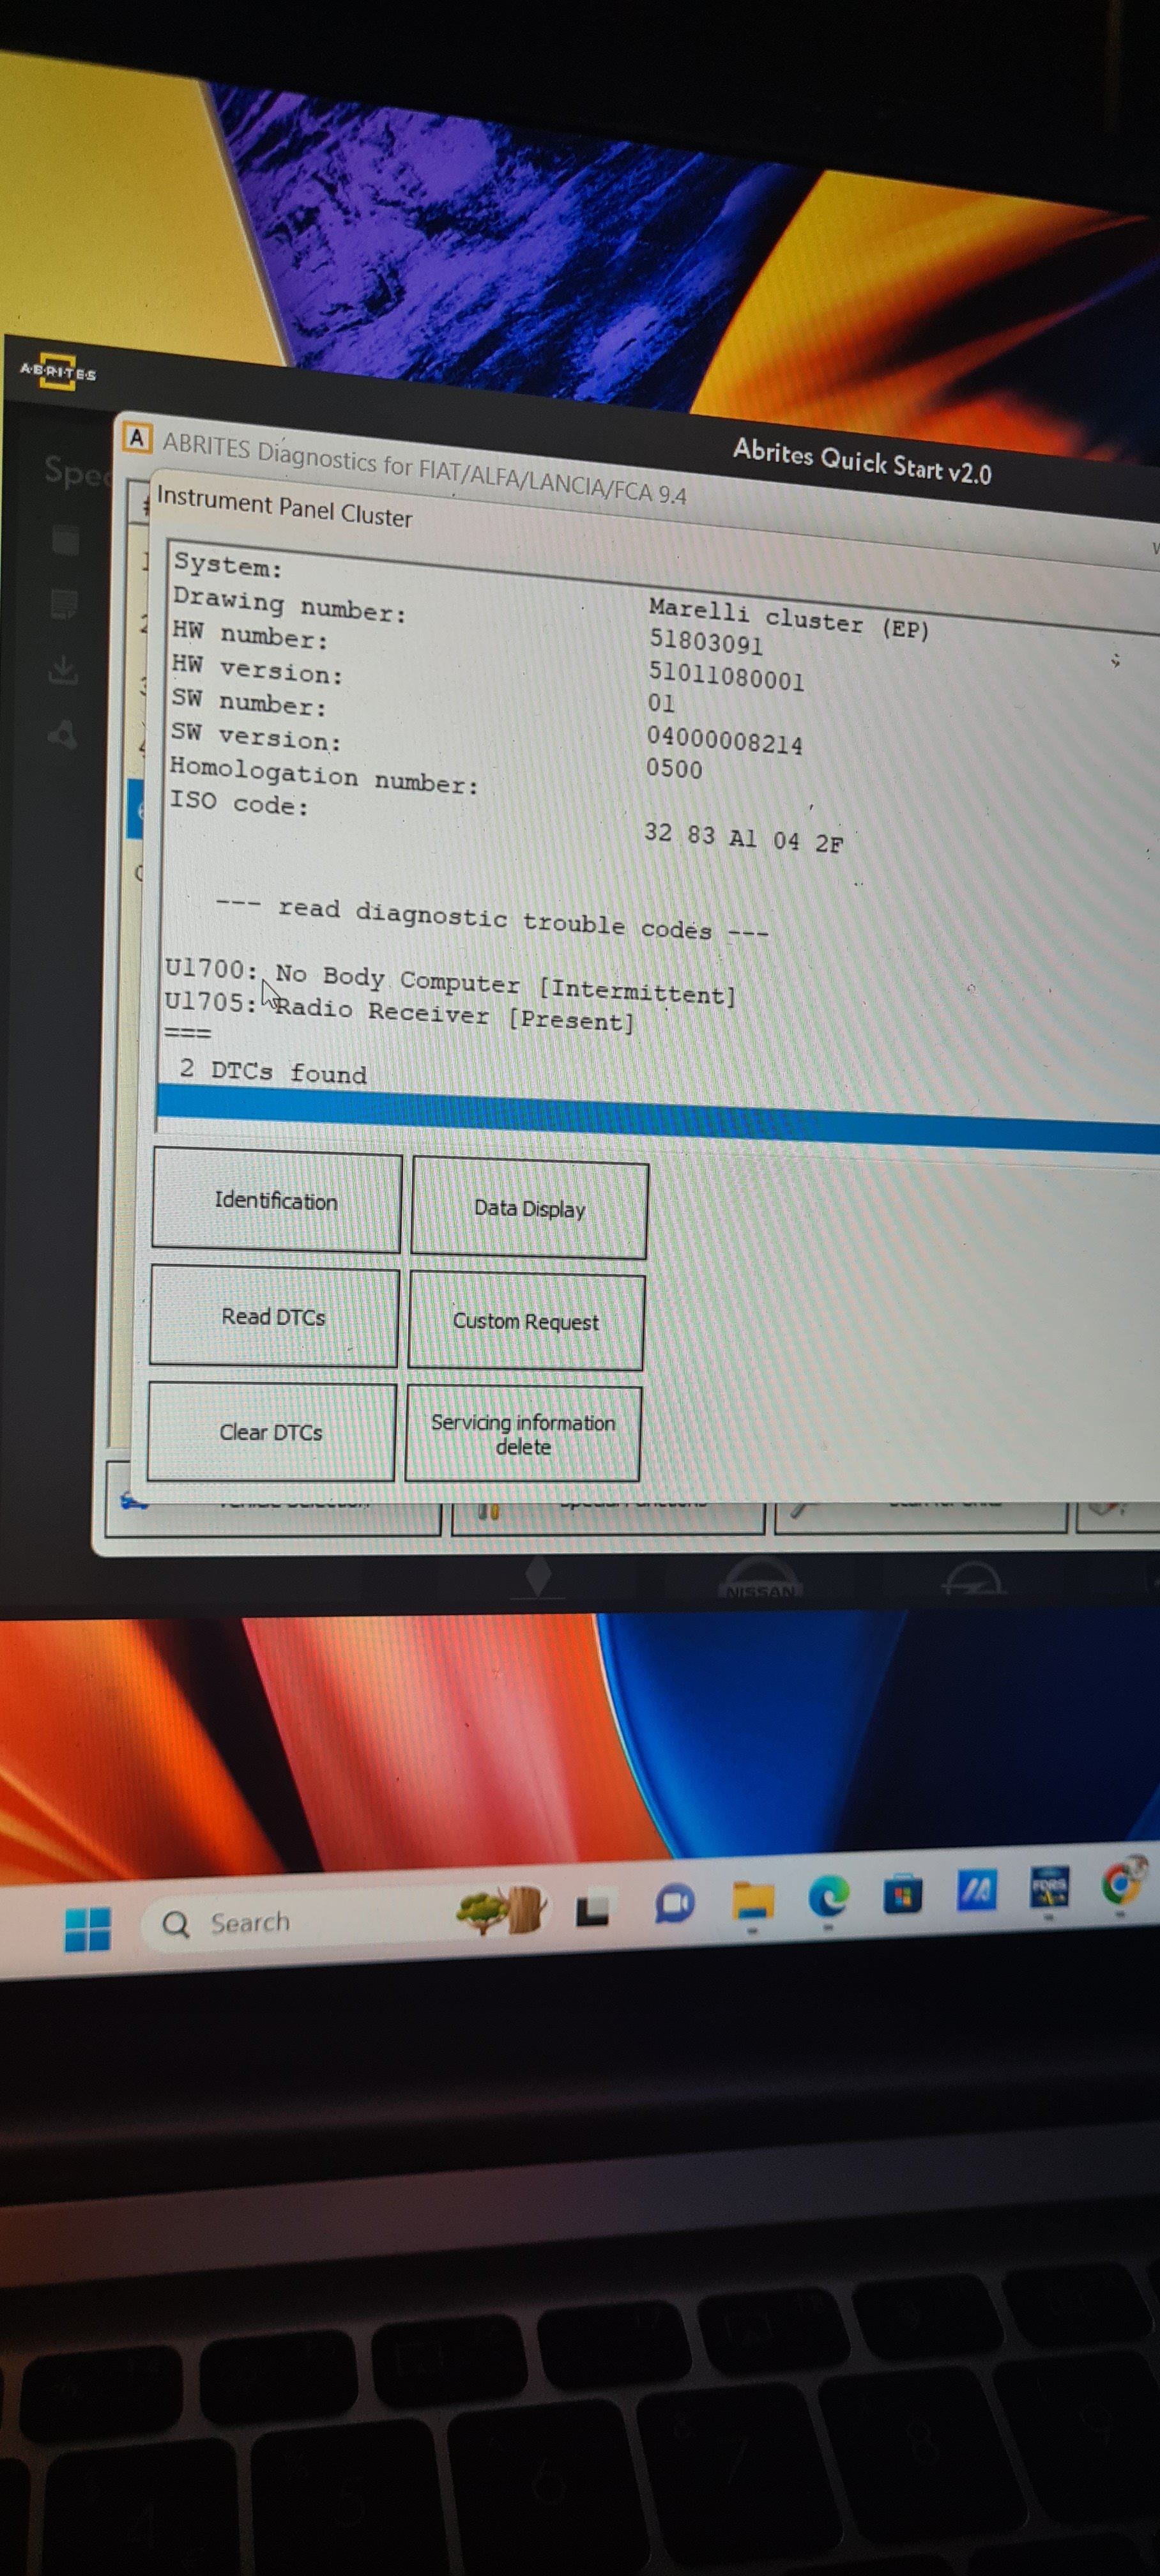The width and height of the screenshot is (1160, 2576).
Task: Open the Identification function
Action: 276,1201
